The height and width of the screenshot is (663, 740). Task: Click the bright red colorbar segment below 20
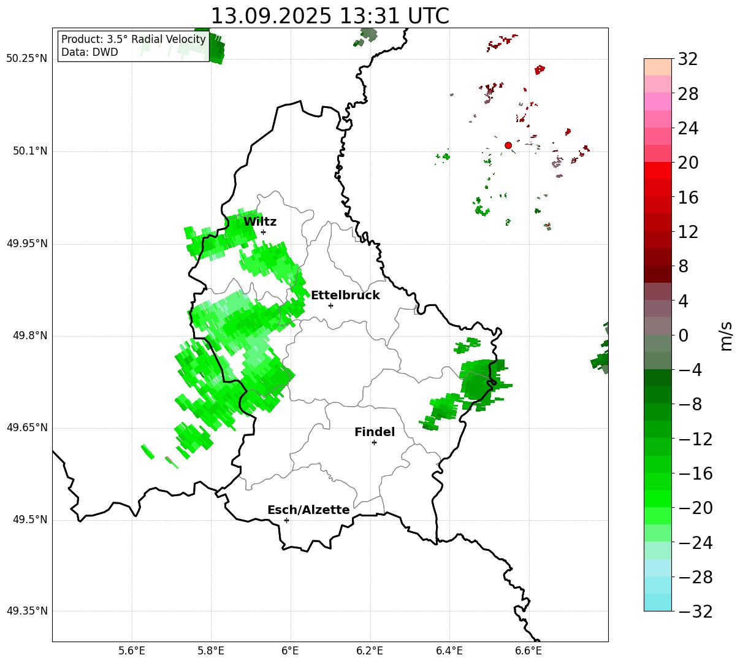point(658,171)
